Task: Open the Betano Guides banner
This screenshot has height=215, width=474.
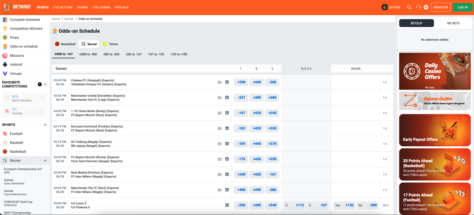Action: (x=435, y=101)
